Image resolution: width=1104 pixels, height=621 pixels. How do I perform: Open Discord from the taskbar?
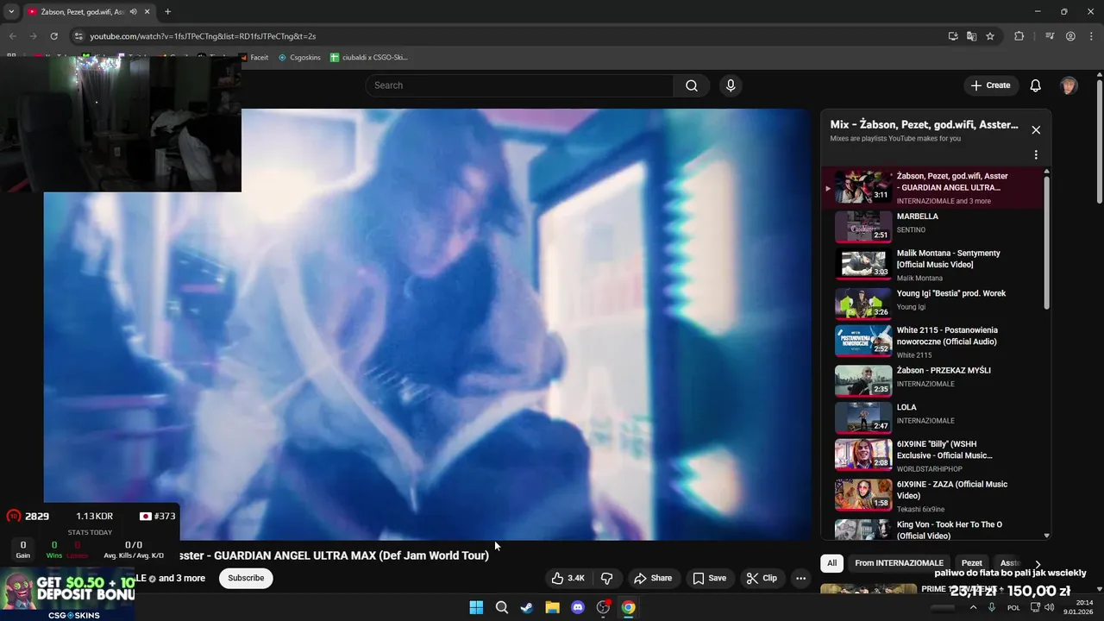[578, 607]
